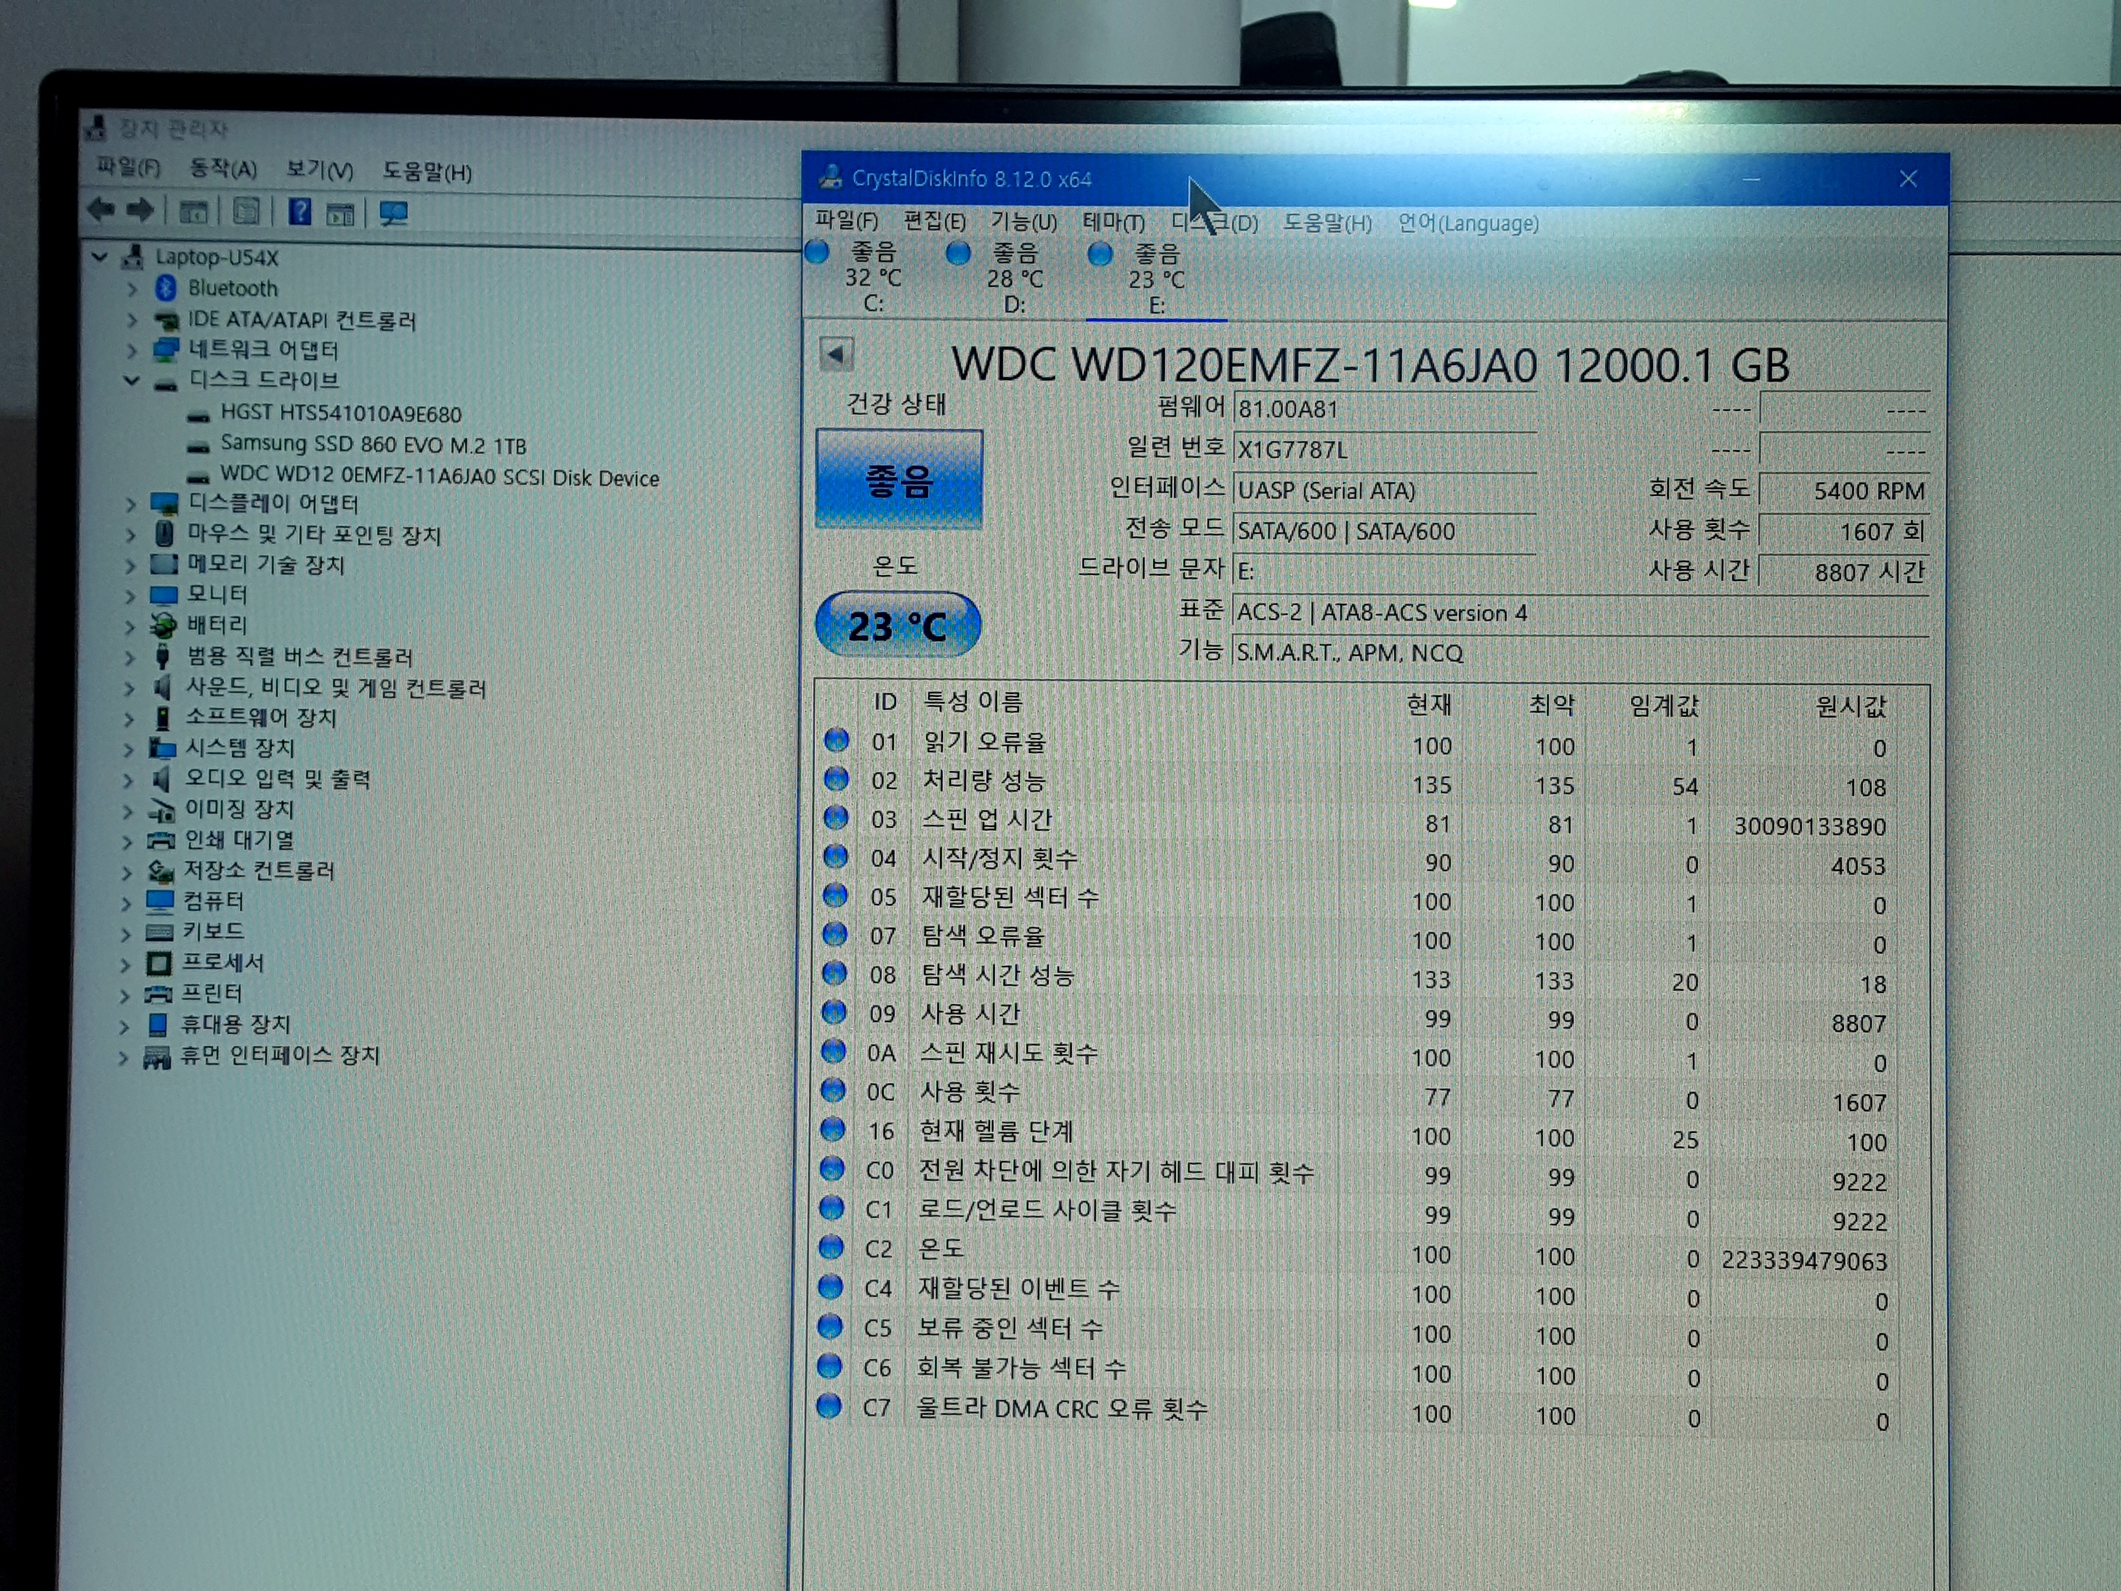Expand the 네트워크 어댑터 node
Image resolution: width=2121 pixels, height=1591 pixels.
coord(133,350)
